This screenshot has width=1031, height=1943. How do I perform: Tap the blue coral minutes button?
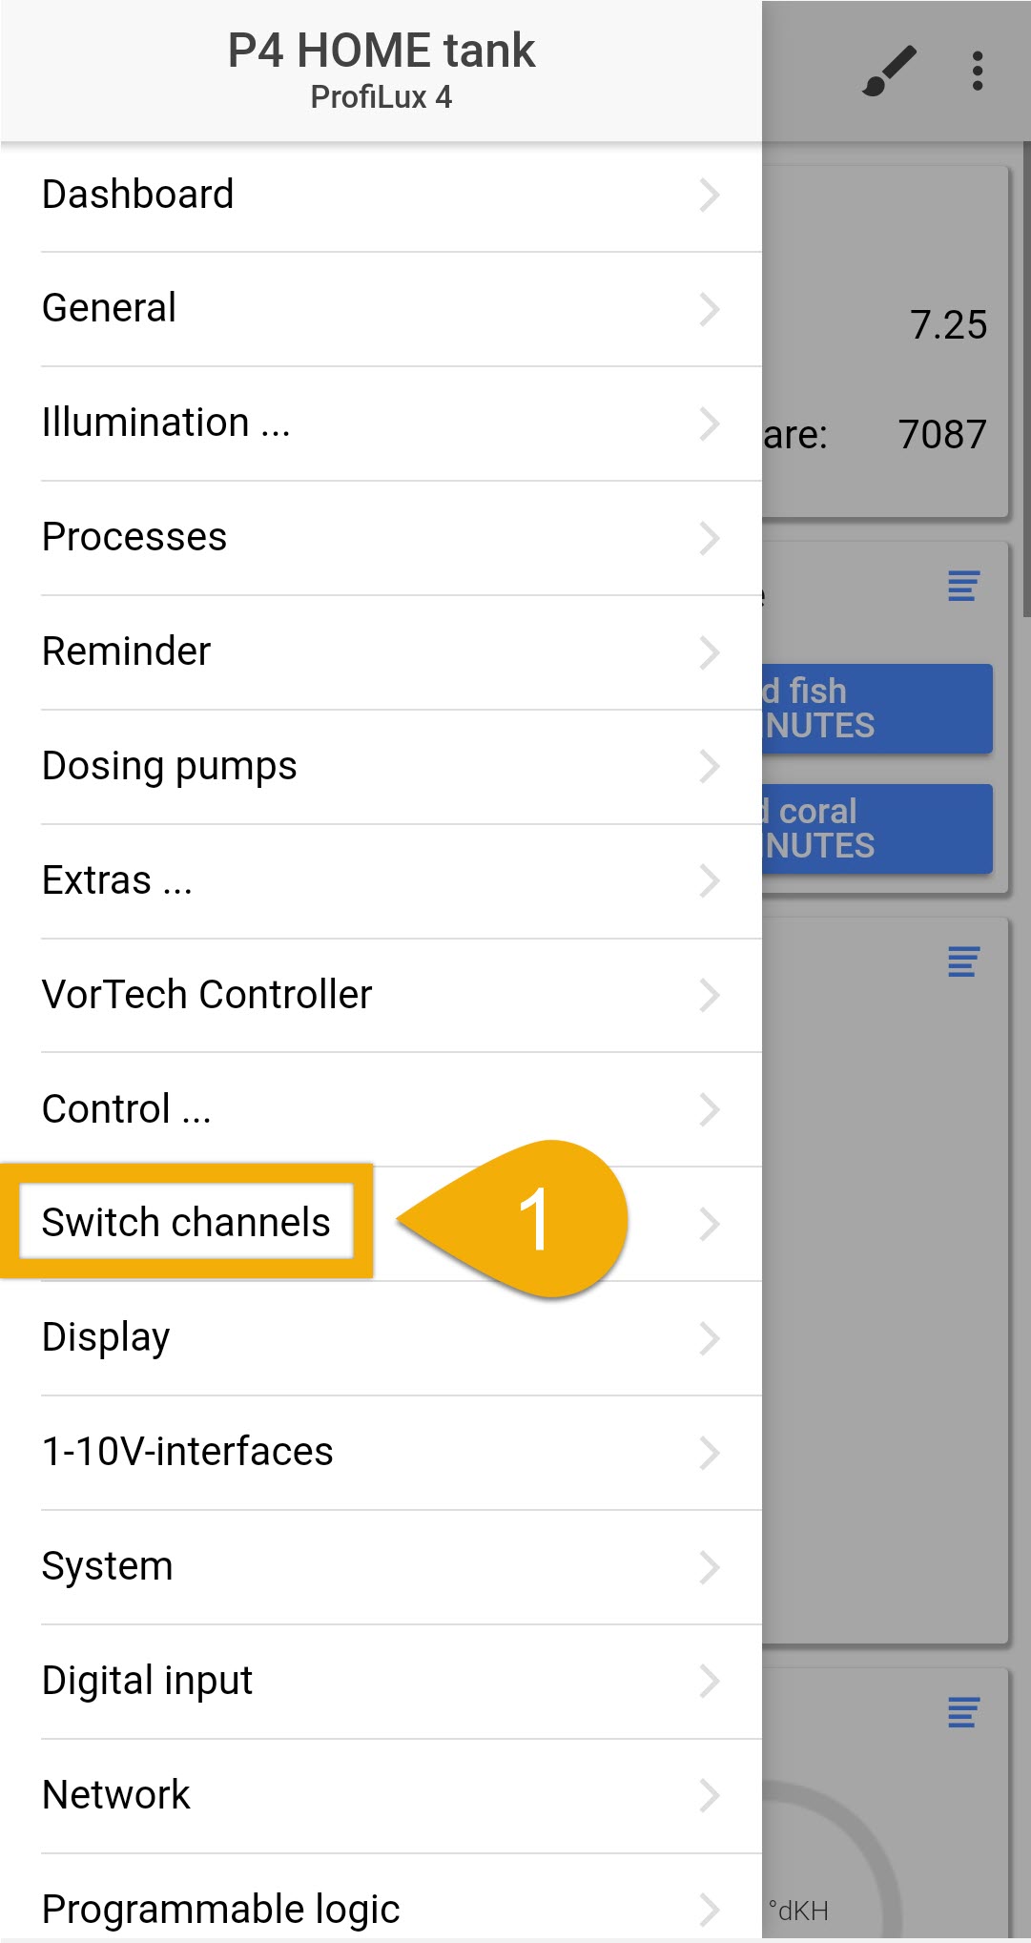pyautogui.click(x=876, y=829)
